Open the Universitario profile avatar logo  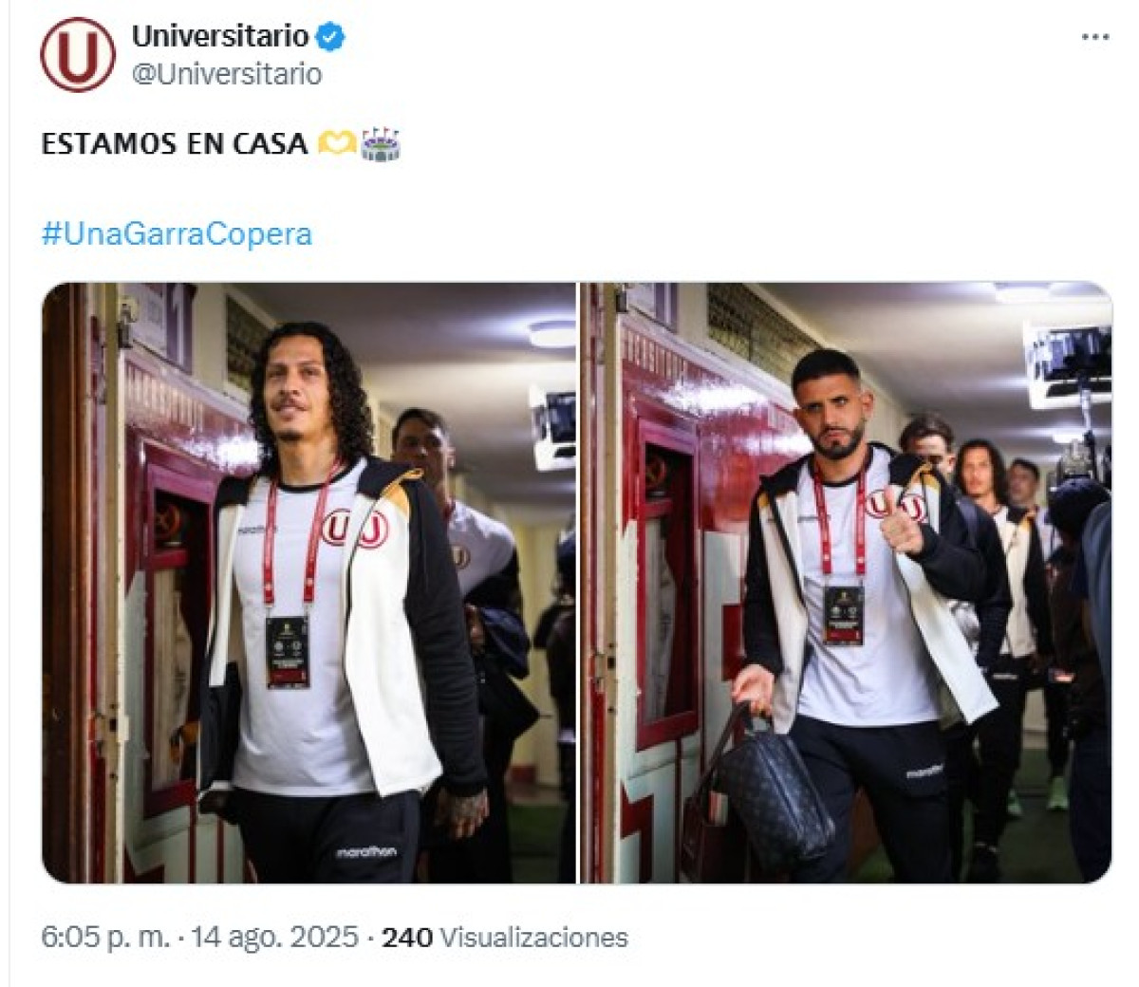point(78,54)
